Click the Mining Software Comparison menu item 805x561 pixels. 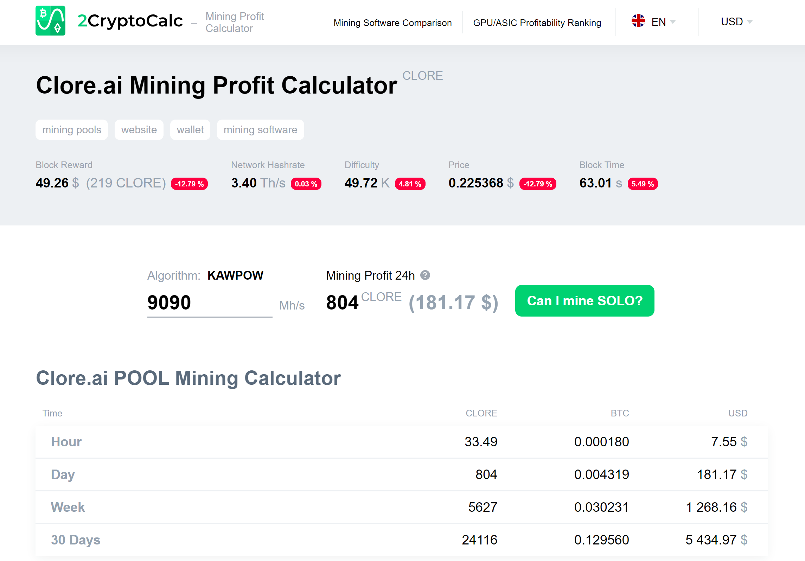tap(393, 23)
